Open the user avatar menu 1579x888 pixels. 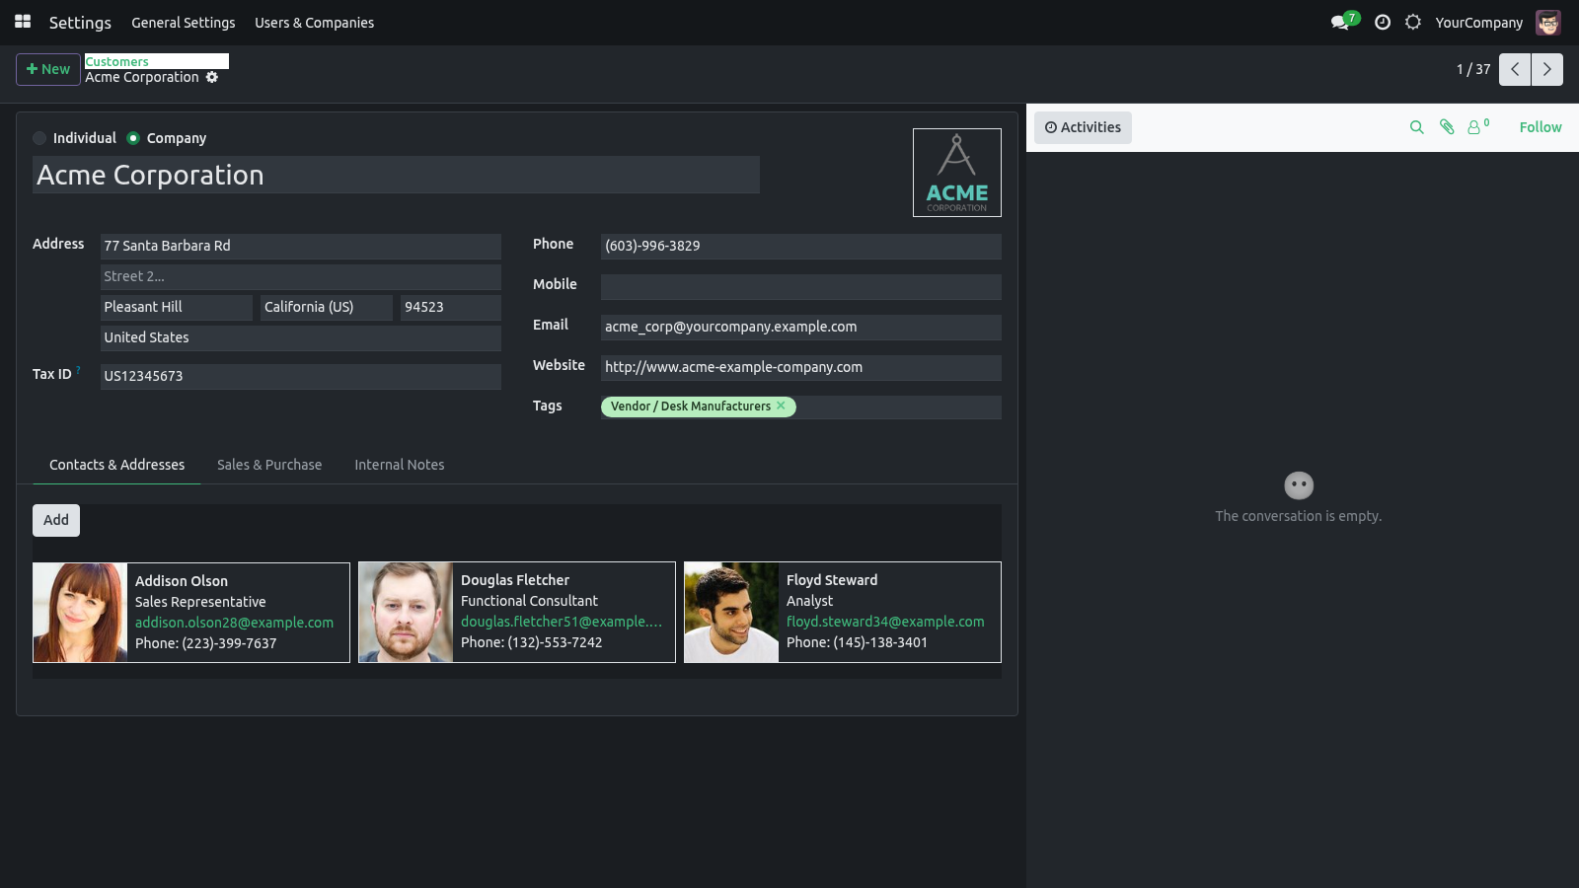[1548, 22]
